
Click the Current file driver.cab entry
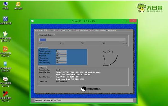coord(61,81)
